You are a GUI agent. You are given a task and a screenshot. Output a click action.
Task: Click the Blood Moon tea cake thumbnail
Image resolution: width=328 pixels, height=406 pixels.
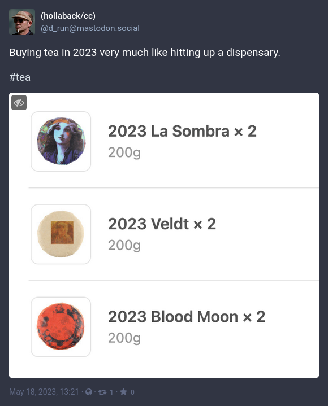61,327
